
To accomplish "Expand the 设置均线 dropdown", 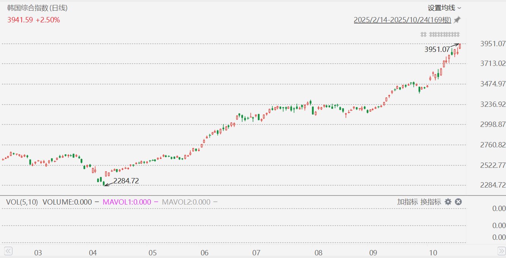I will click(441, 8).
